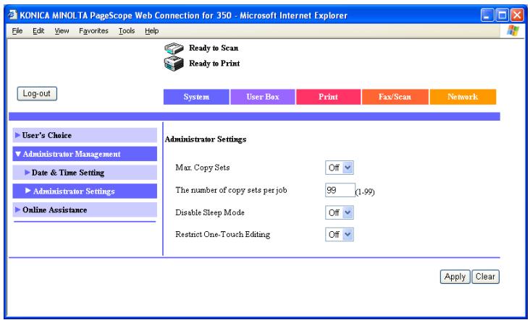Select Administrator Settings in sidebar
The height and width of the screenshot is (320, 530).
(x=85, y=191)
